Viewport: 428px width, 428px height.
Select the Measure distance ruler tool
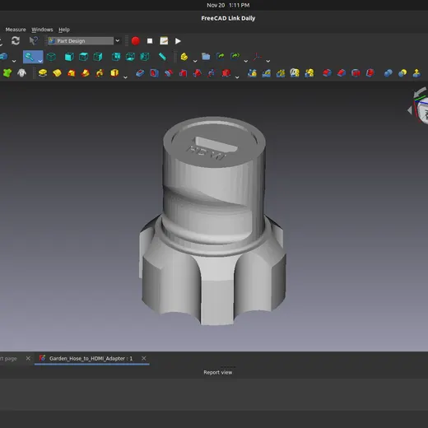pyautogui.click(x=162, y=57)
